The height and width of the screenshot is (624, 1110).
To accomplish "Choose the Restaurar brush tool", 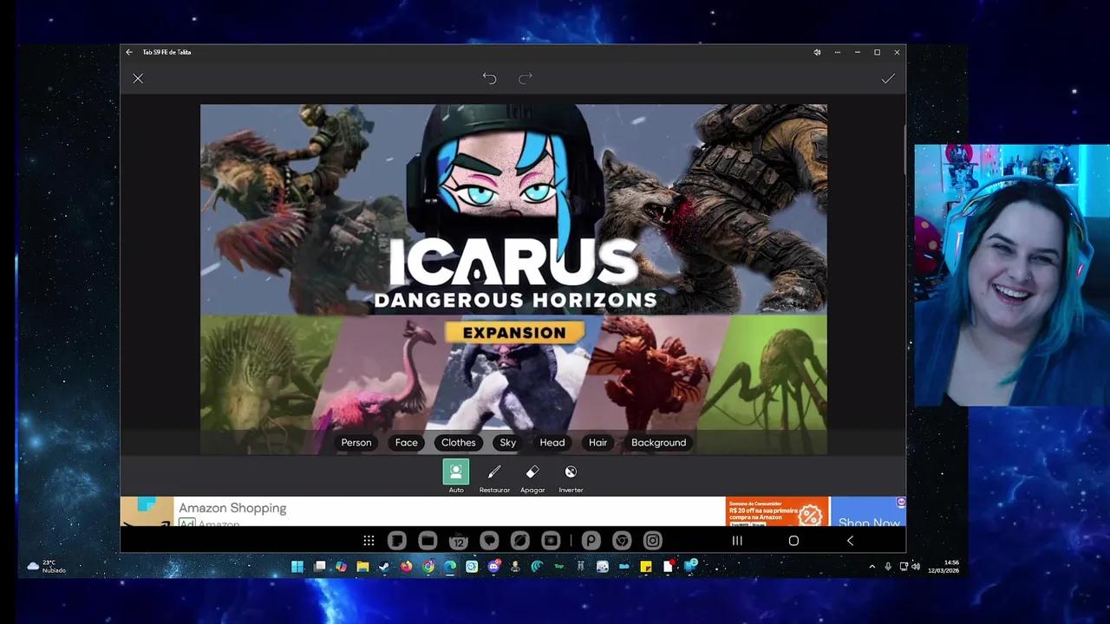I will point(494,477).
